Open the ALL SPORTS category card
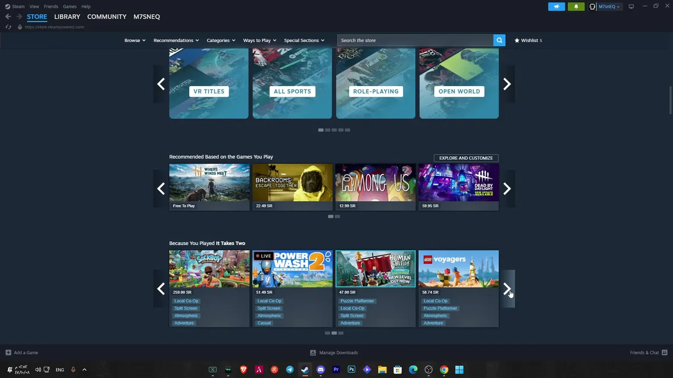The height and width of the screenshot is (378, 673). pos(292,83)
